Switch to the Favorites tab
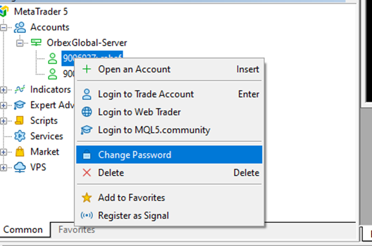Screen dimensions: 372x246 77,230
